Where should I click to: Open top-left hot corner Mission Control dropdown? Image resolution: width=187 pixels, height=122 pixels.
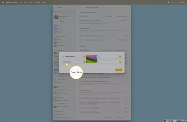74,56
